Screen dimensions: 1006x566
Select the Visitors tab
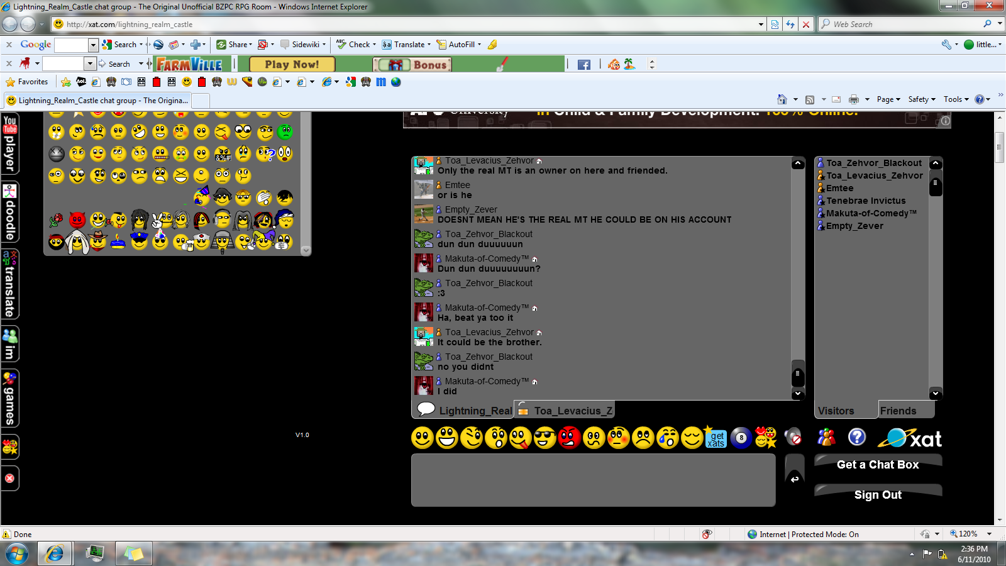point(846,410)
